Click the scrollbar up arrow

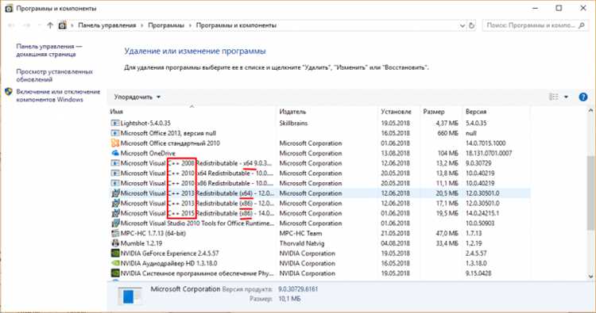click(x=590, y=111)
